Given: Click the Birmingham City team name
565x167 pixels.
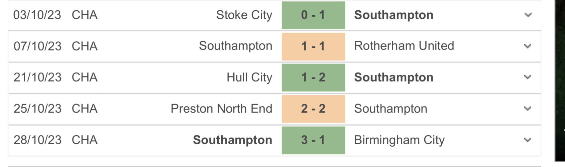Looking at the screenshot, I should (x=399, y=140).
